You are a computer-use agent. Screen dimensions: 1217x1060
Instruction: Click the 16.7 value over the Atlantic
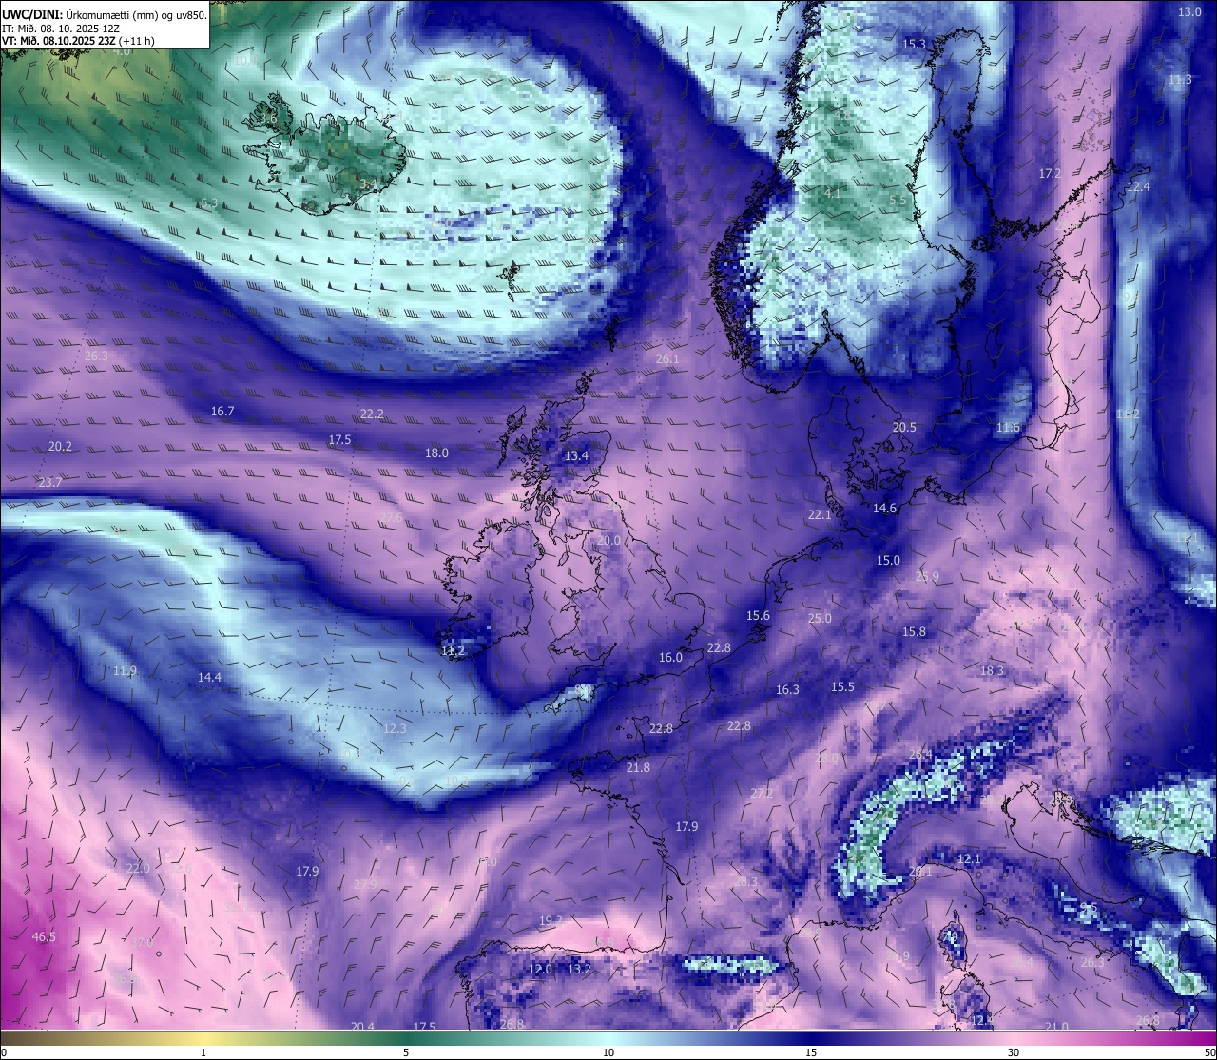coord(222,412)
